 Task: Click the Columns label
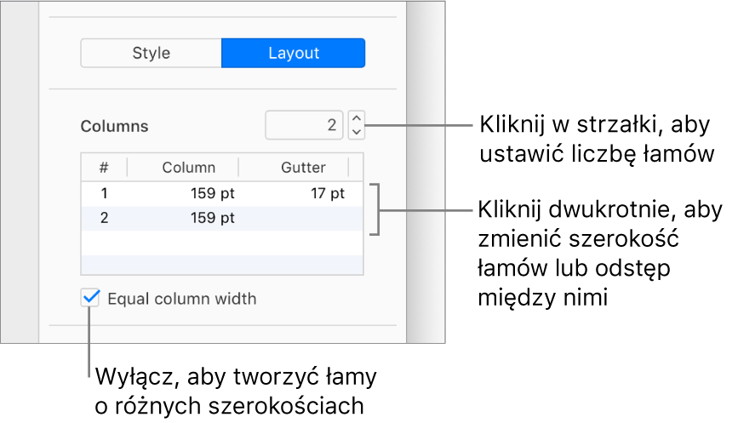click(x=114, y=126)
